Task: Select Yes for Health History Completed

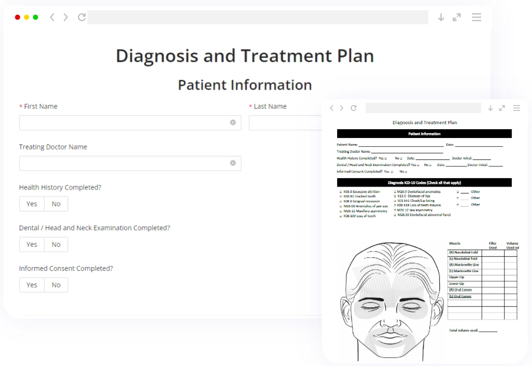Action: point(31,204)
